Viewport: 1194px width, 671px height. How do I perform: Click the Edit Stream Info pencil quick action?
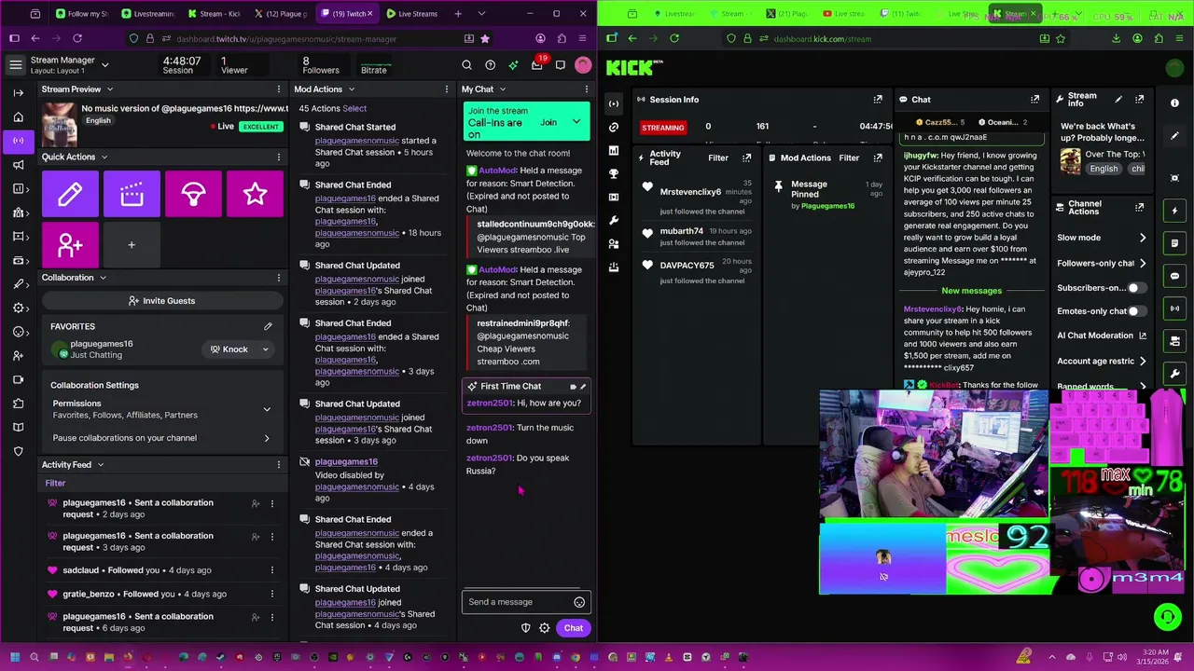(x=70, y=194)
